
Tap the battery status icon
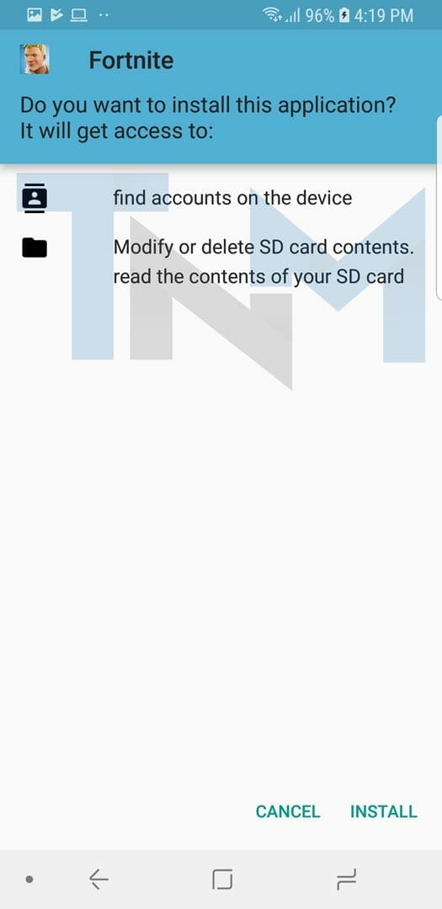pos(343,16)
